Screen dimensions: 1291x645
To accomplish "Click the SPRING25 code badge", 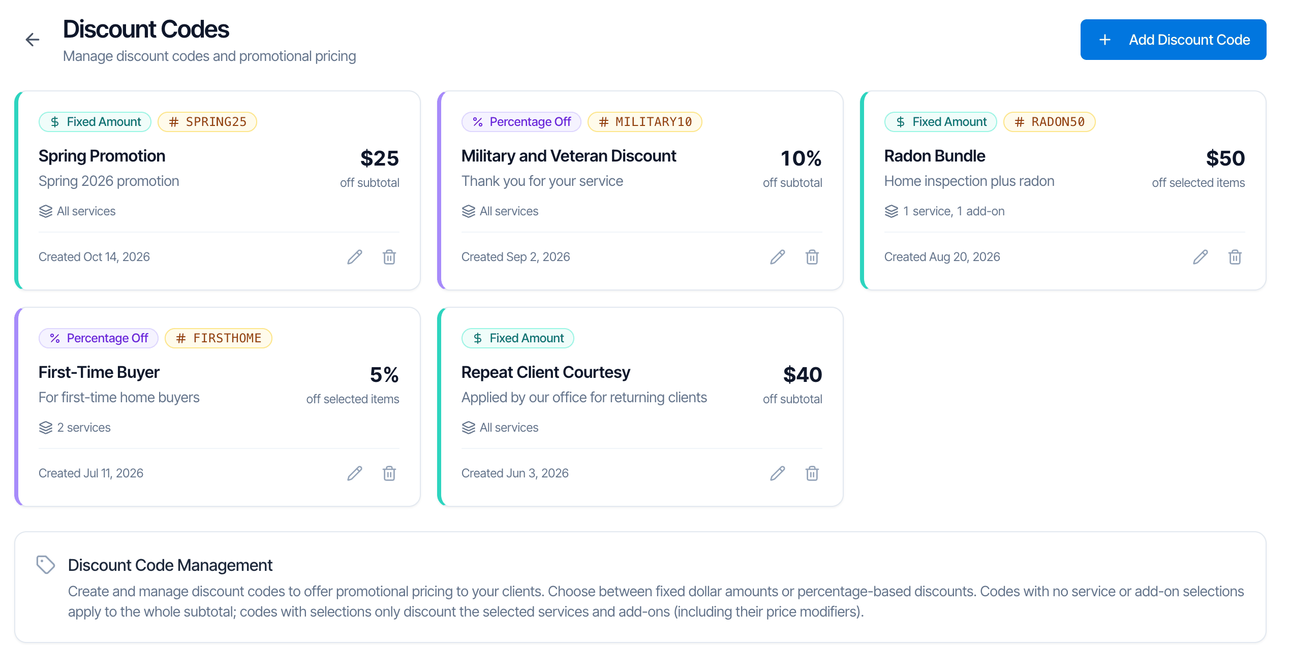I will [x=207, y=122].
